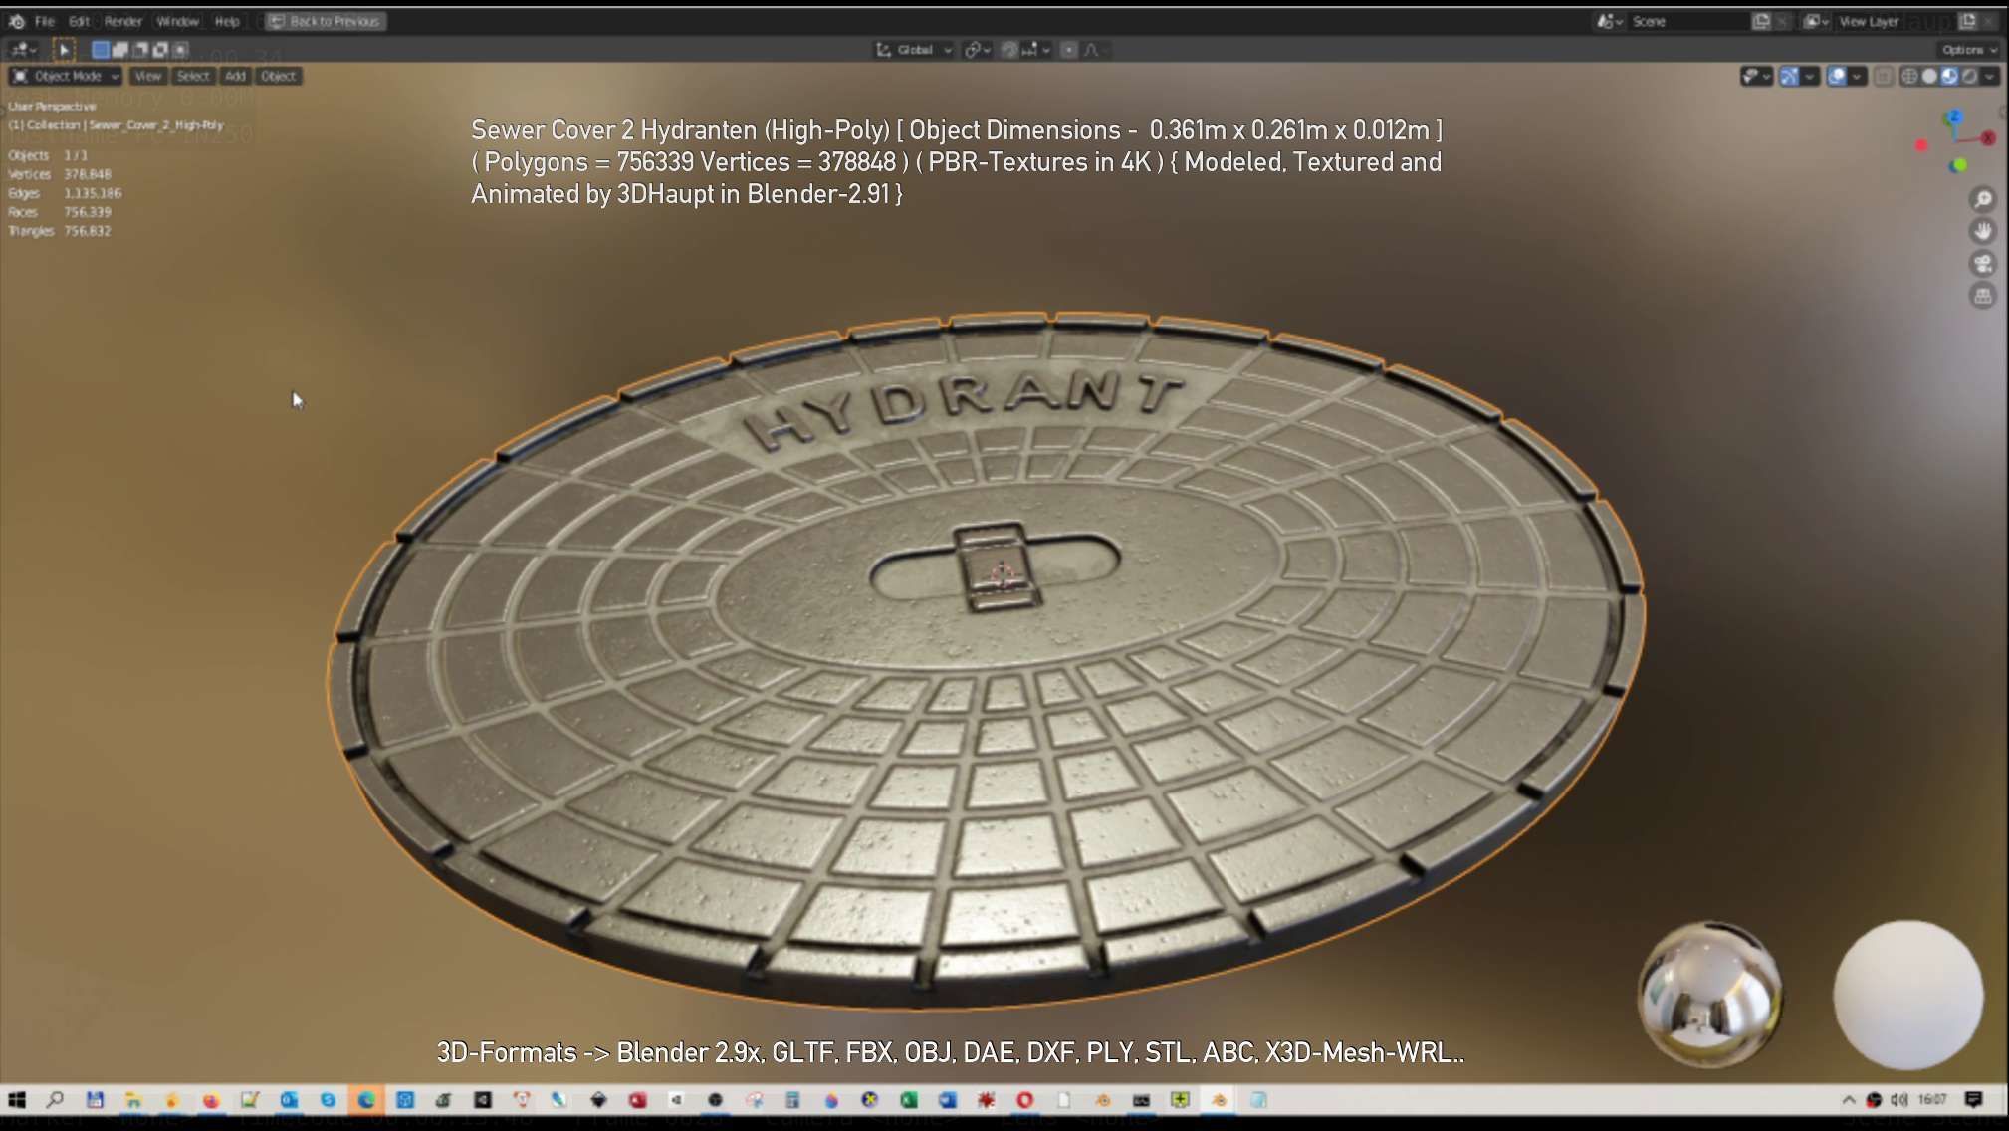This screenshot has height=1131, width=2009.
Task: Click the navigation gizmo Z axis
Action: pyautogui.click(x=1954, y=117)
